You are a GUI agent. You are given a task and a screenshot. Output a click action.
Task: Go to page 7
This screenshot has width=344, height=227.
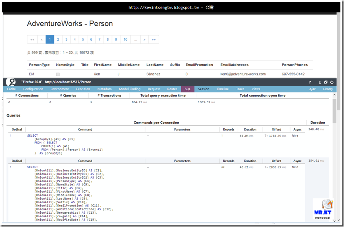coord(99,40)
